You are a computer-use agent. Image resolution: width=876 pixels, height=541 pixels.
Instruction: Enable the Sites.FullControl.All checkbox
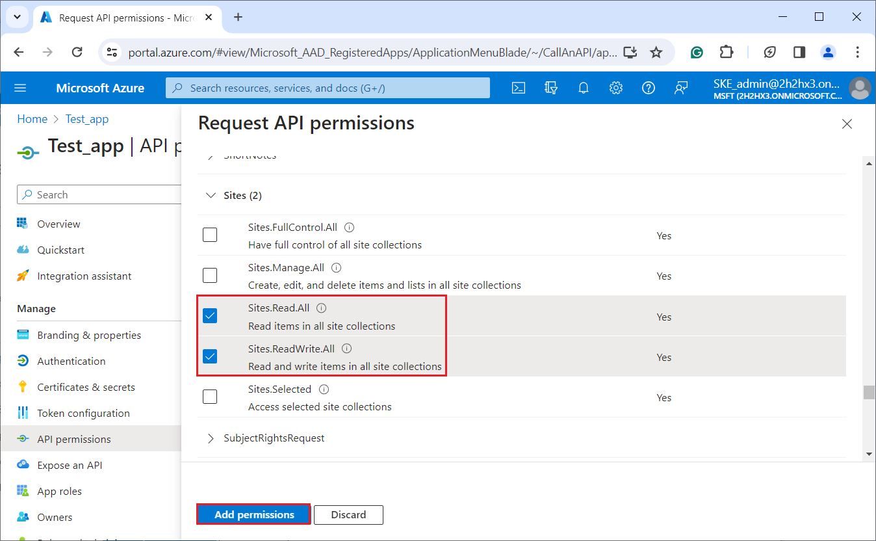[x=210, y=235]
